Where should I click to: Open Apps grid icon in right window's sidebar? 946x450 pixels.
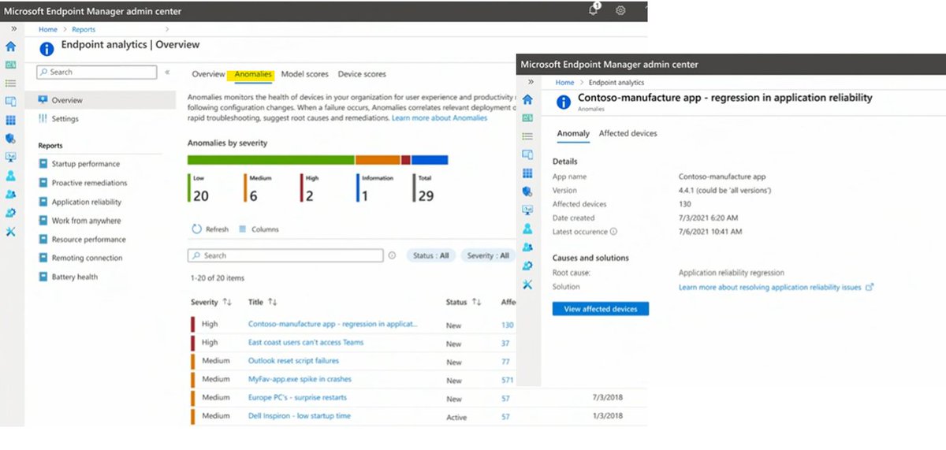tap(527, 173)
